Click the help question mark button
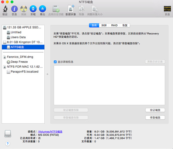The width and height of the screenshot is (173, 149). 7,143
